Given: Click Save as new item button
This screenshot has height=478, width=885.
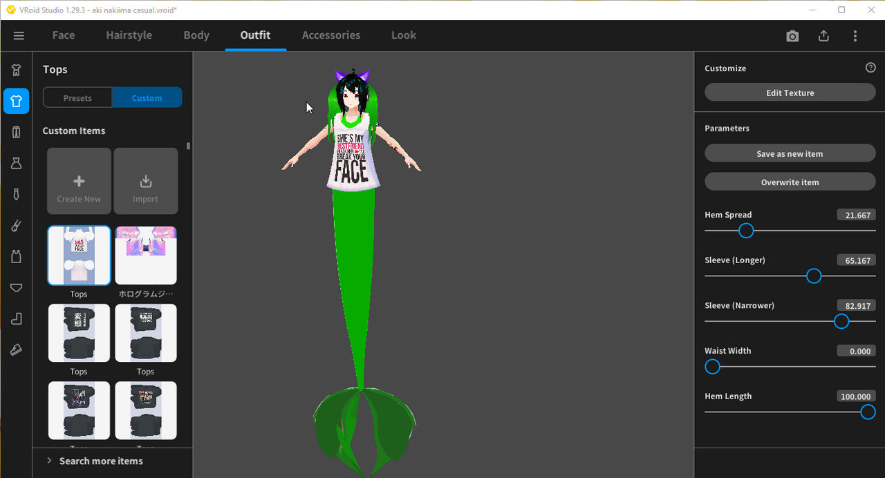Looking at the screenshot, I should tap(790, 153).
